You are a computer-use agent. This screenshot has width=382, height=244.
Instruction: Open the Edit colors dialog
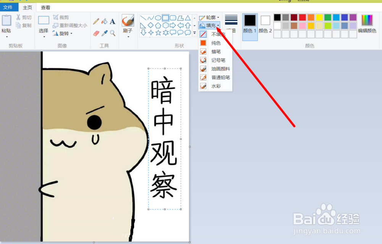[x=367, y=24]
